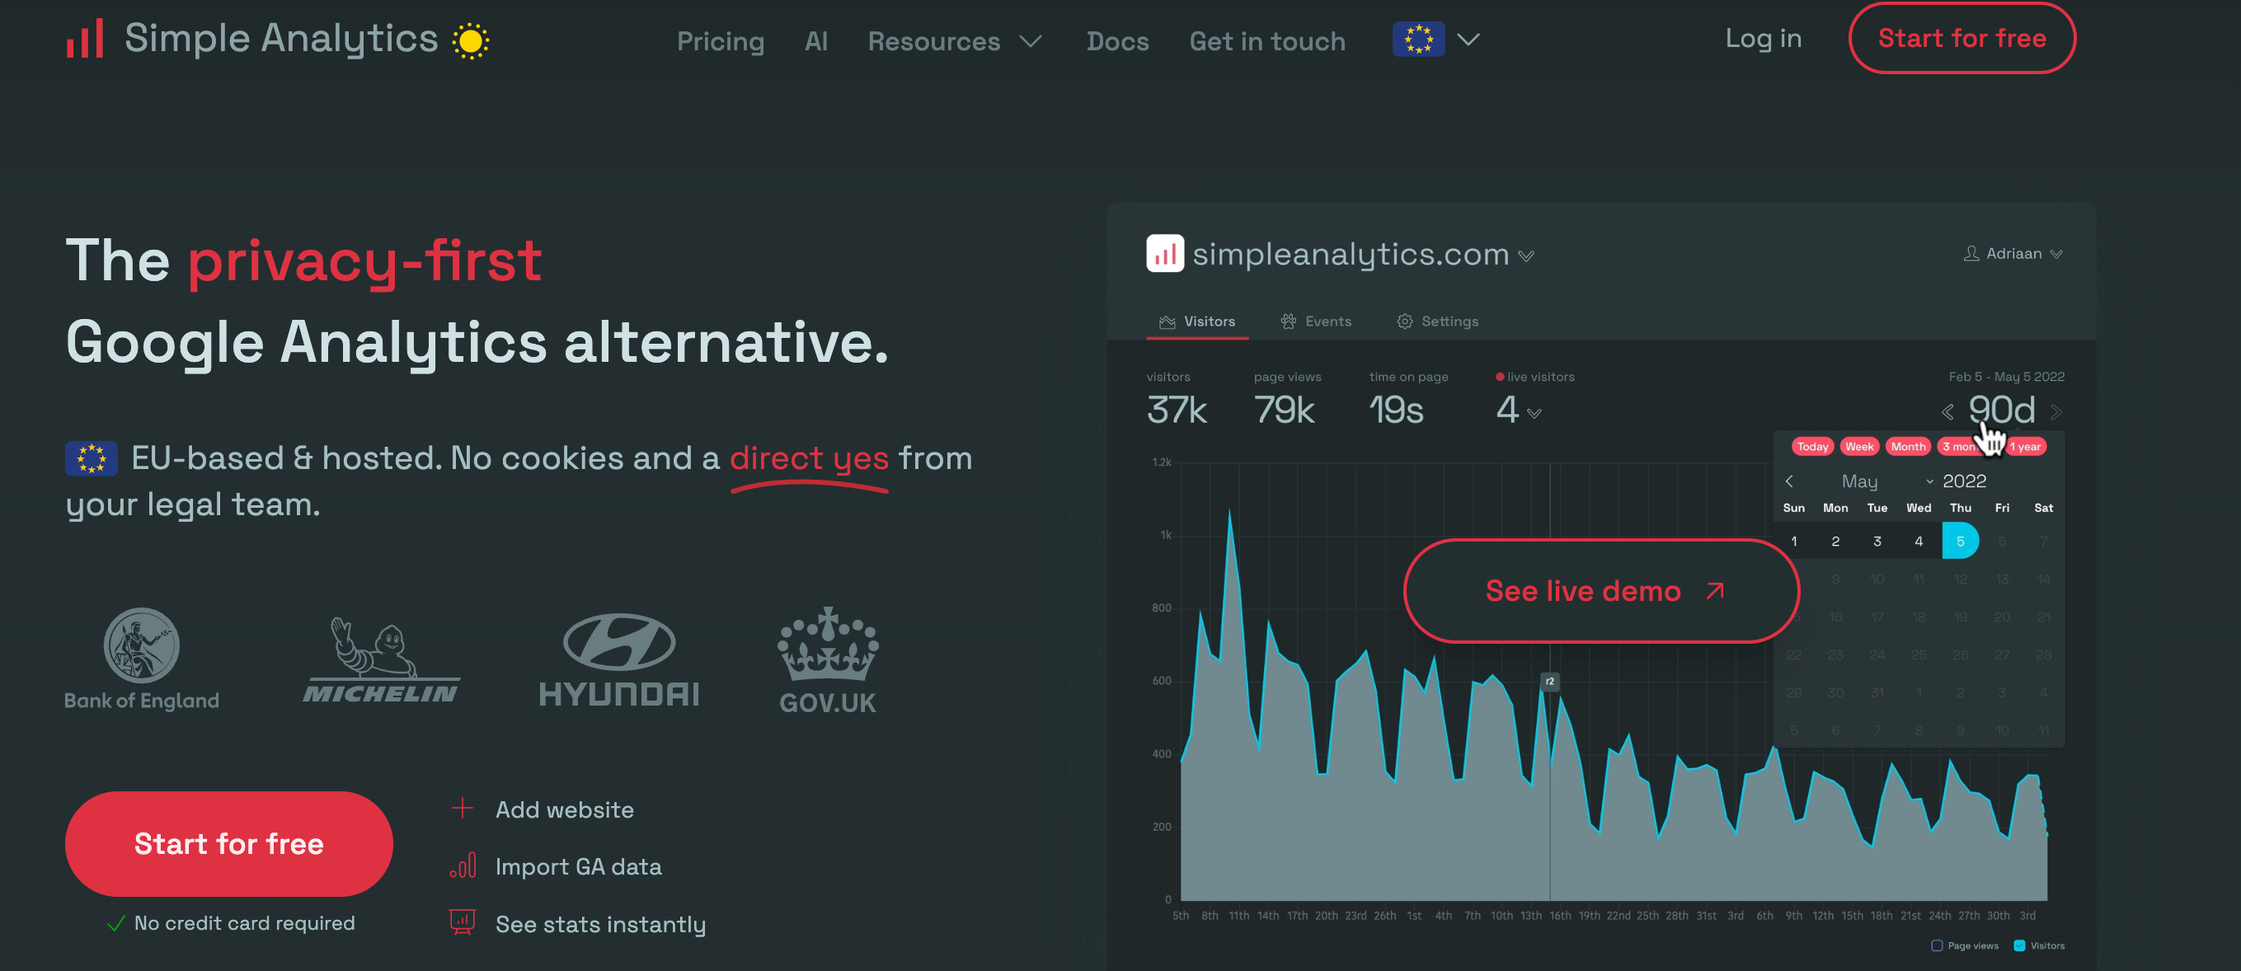Click the See live demo button
Screen dimensions: 2241x971
click(x=1600, y=591)
